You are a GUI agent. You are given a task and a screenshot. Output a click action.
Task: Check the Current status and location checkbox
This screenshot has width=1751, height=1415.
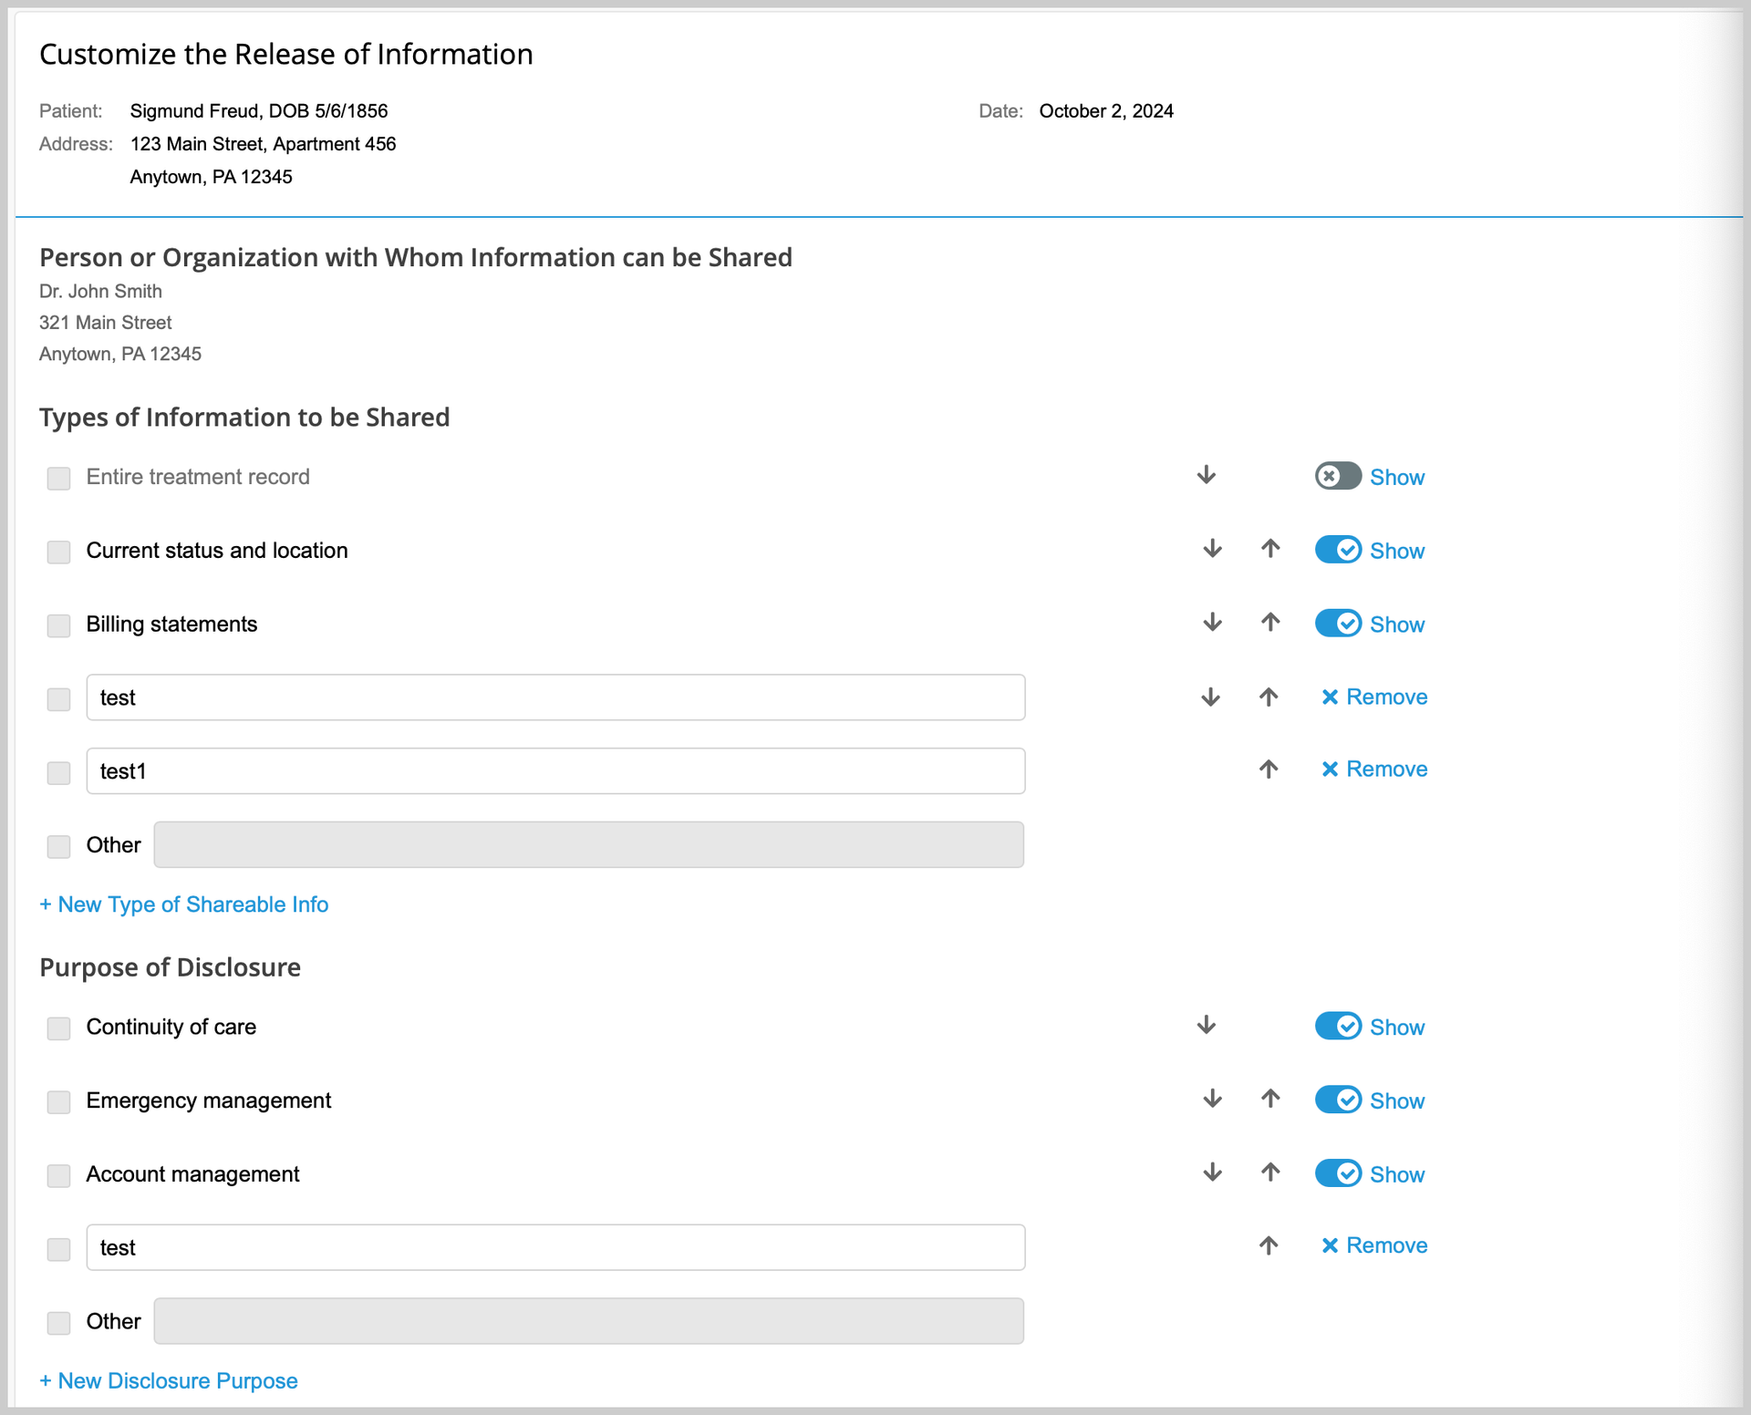coord(59,552)
